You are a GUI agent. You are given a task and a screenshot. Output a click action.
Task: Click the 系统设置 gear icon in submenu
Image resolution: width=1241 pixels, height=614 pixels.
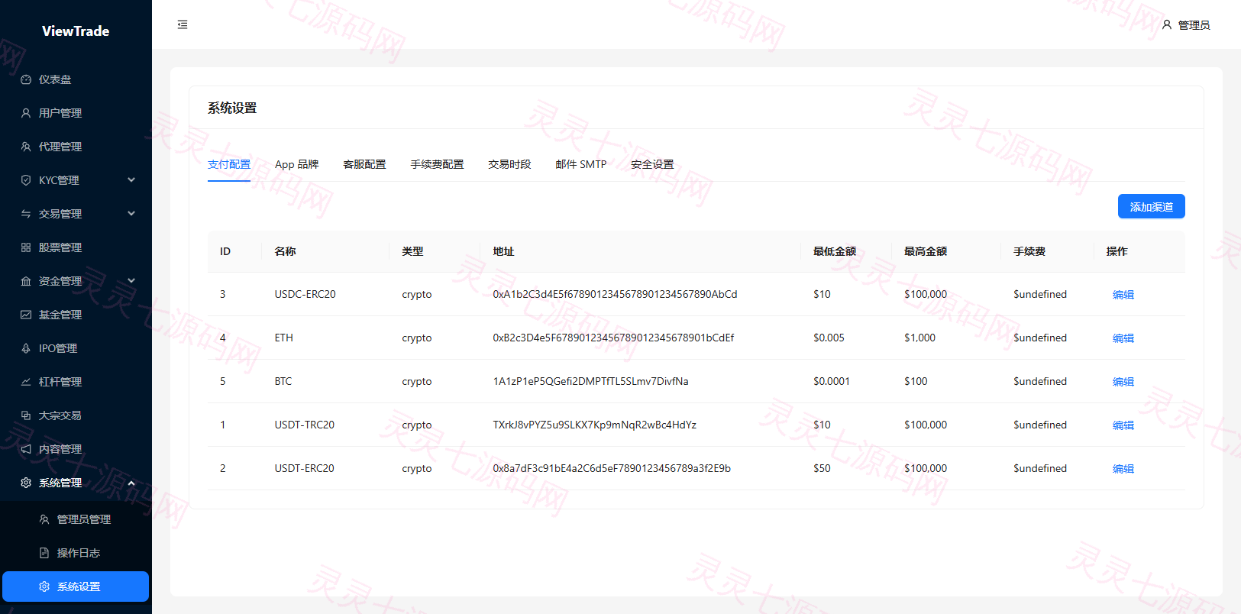pos(44,587)
